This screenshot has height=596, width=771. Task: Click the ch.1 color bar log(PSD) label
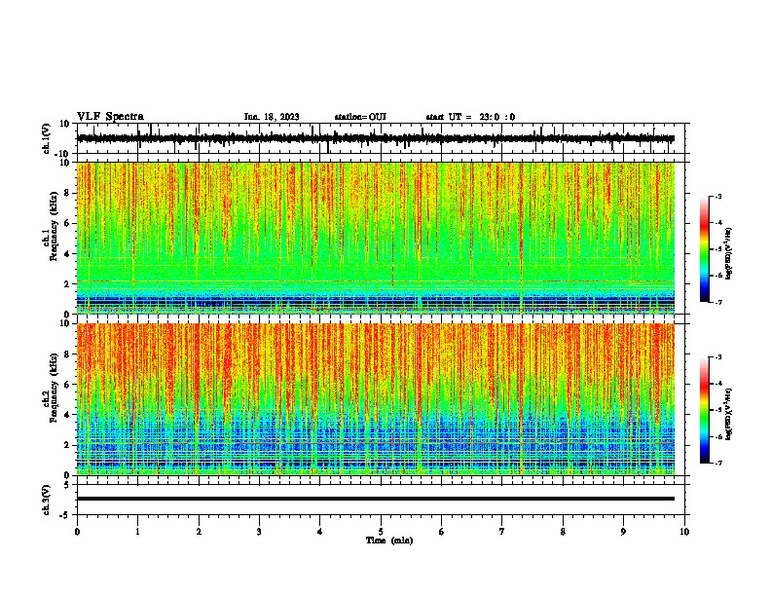pyautogui.click(x=729, y=254)
